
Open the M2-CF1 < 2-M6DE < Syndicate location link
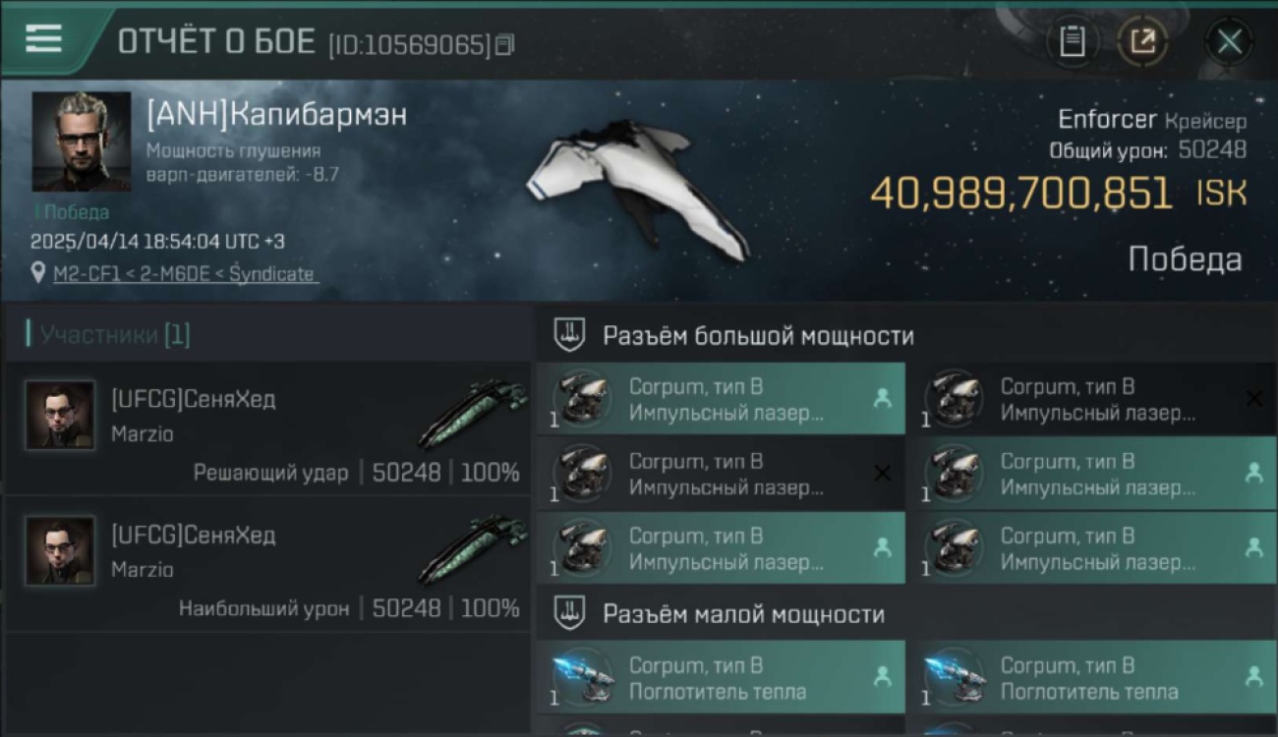click(x=186, y=274)
